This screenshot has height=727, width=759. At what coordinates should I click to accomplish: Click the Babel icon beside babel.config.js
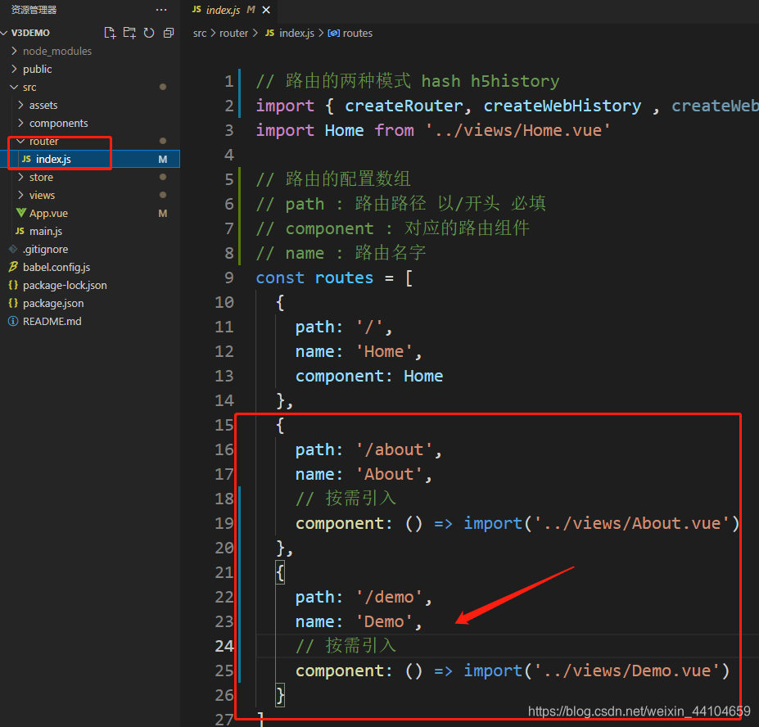tap(13, 267)
